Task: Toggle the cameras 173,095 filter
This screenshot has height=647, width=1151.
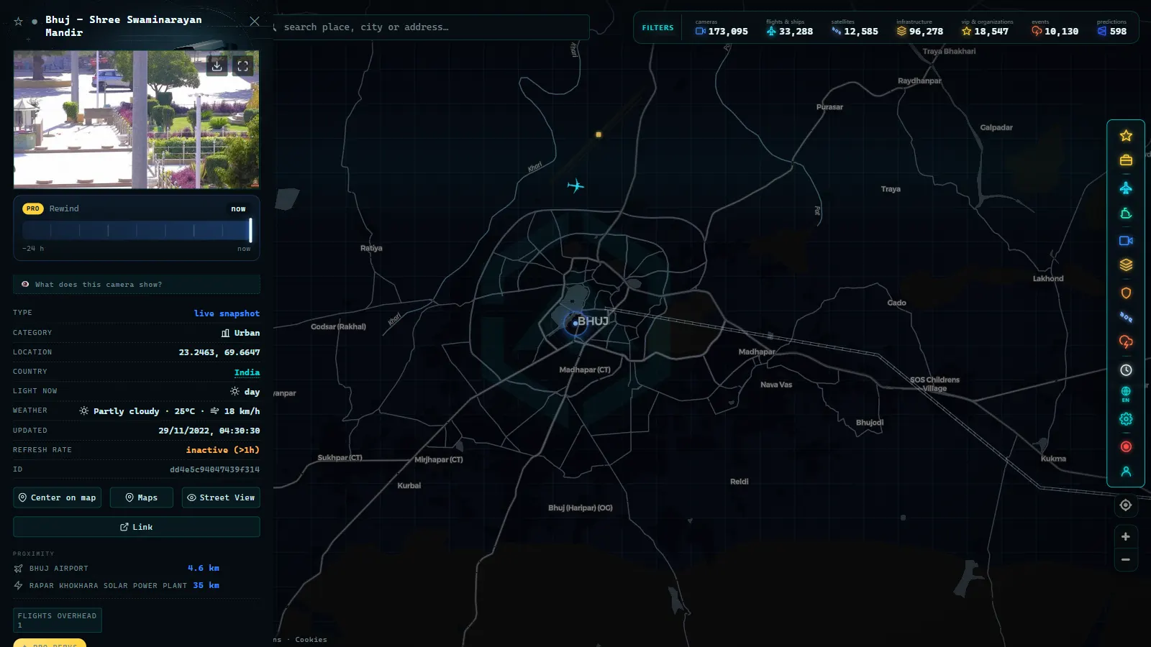Action: [x=722, y=28]
